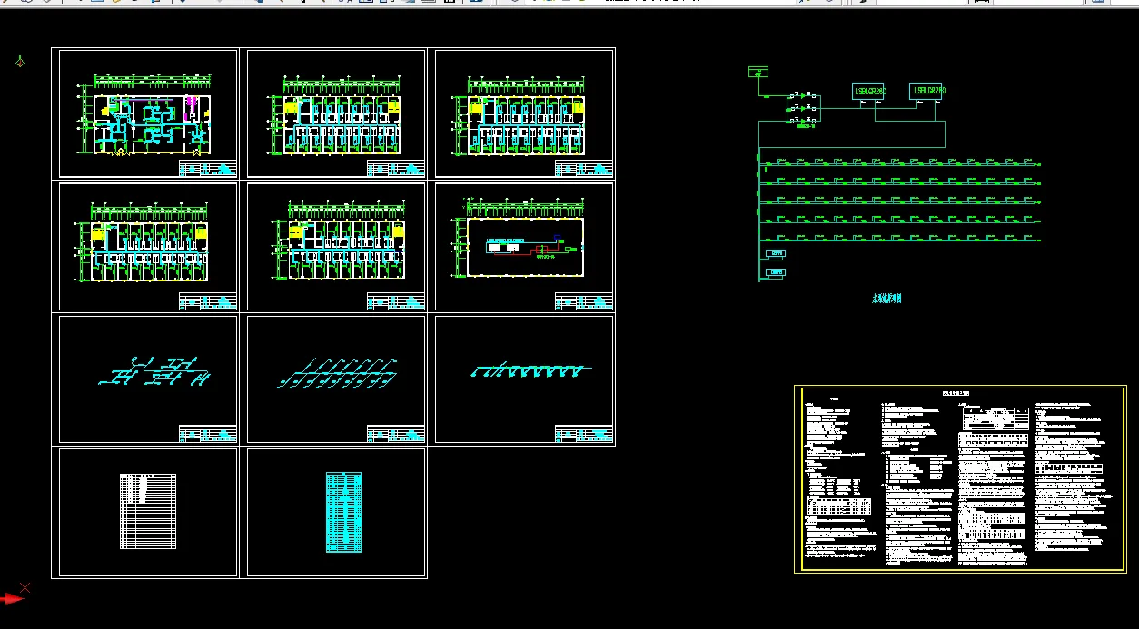The image size is (1139, 629).
Task: Click the bottom fan-coil row in system diagram
Action: (x=899, y=239)
